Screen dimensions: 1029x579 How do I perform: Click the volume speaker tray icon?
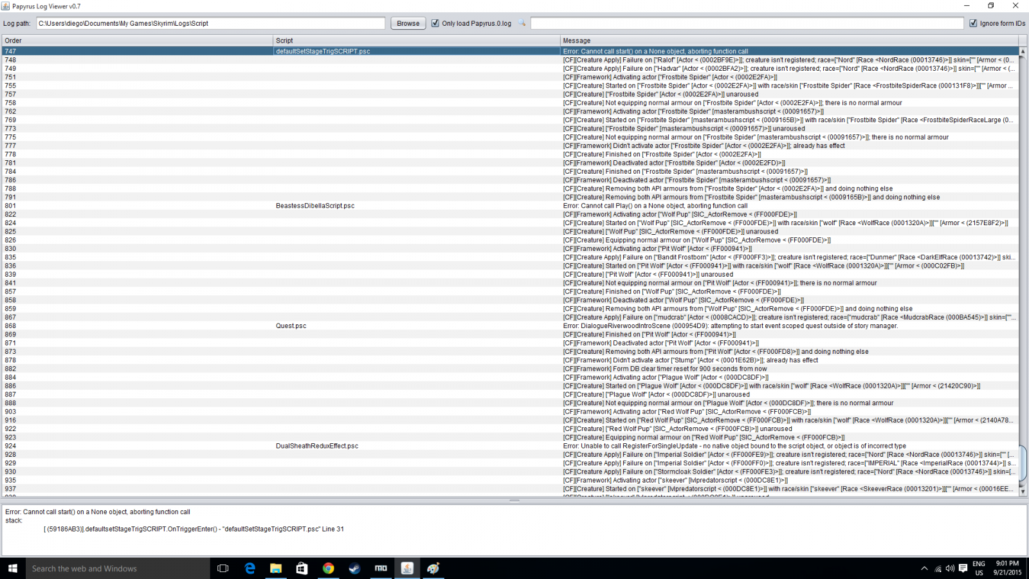coord(950,568)
